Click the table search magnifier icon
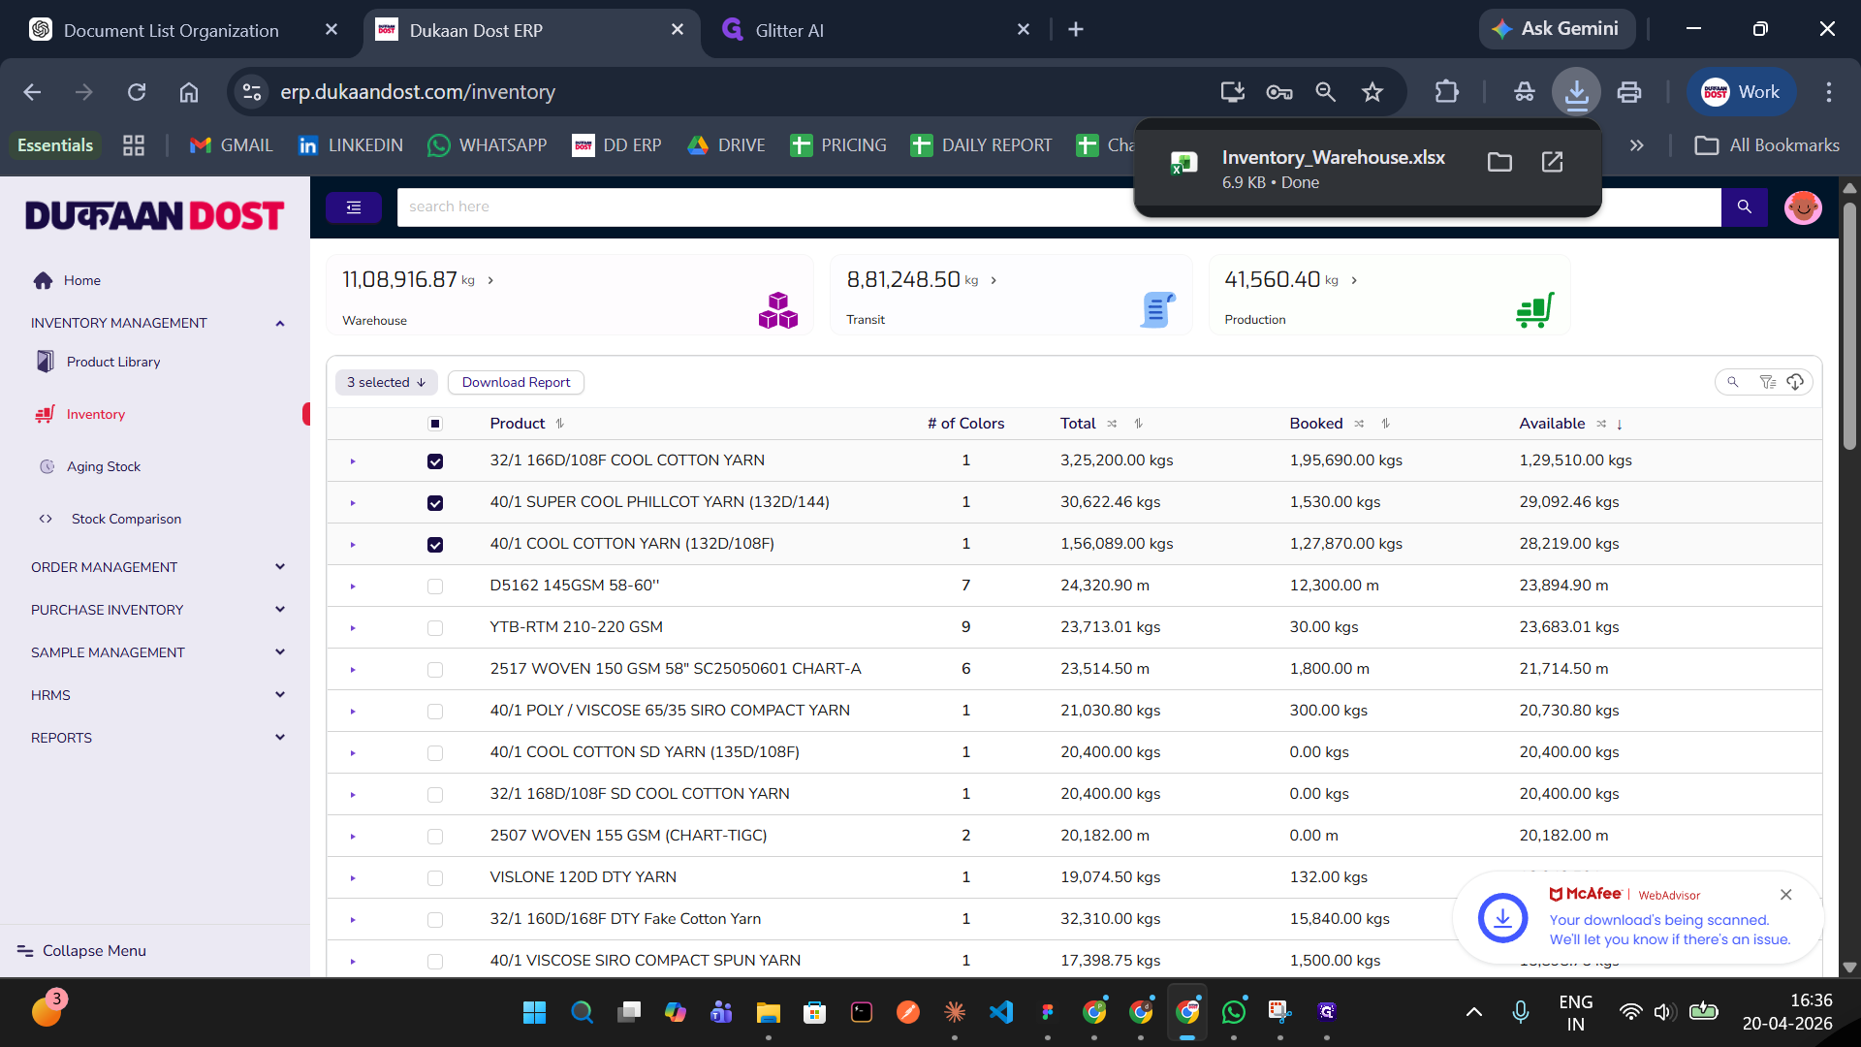This screenshot has width=1861, height=1047. pyautogui.click(x=1733, y=382)
